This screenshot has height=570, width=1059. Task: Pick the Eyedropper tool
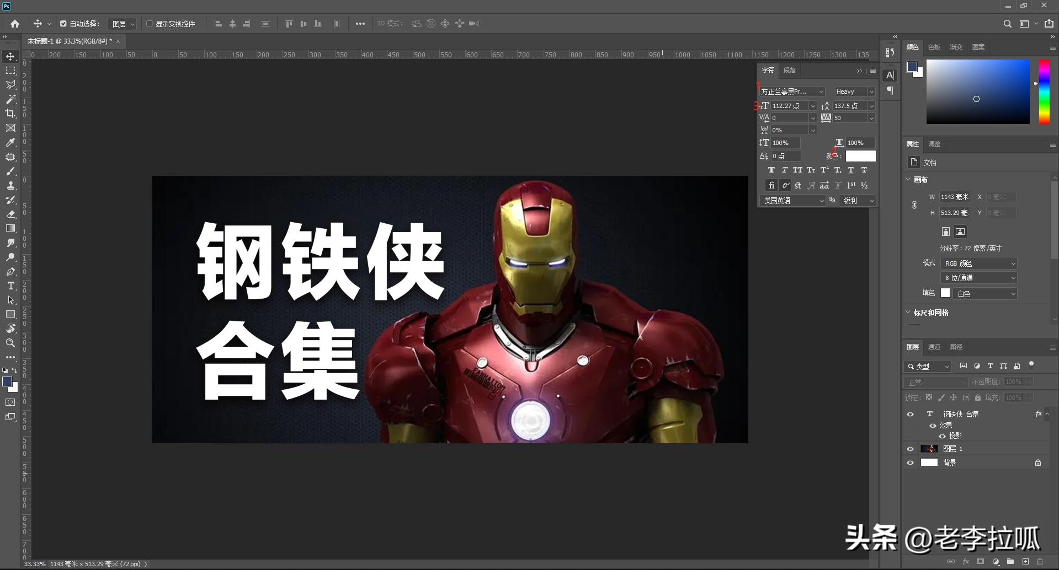10,142
